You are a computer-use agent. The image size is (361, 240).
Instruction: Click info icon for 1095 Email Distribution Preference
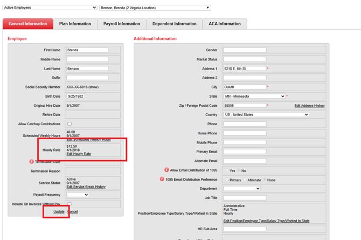click(162, 179)
